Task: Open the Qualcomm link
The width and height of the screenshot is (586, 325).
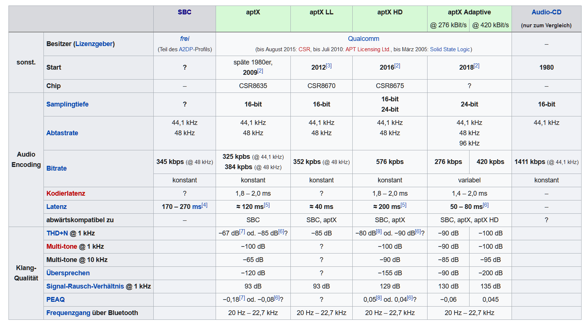Action: 363,39
